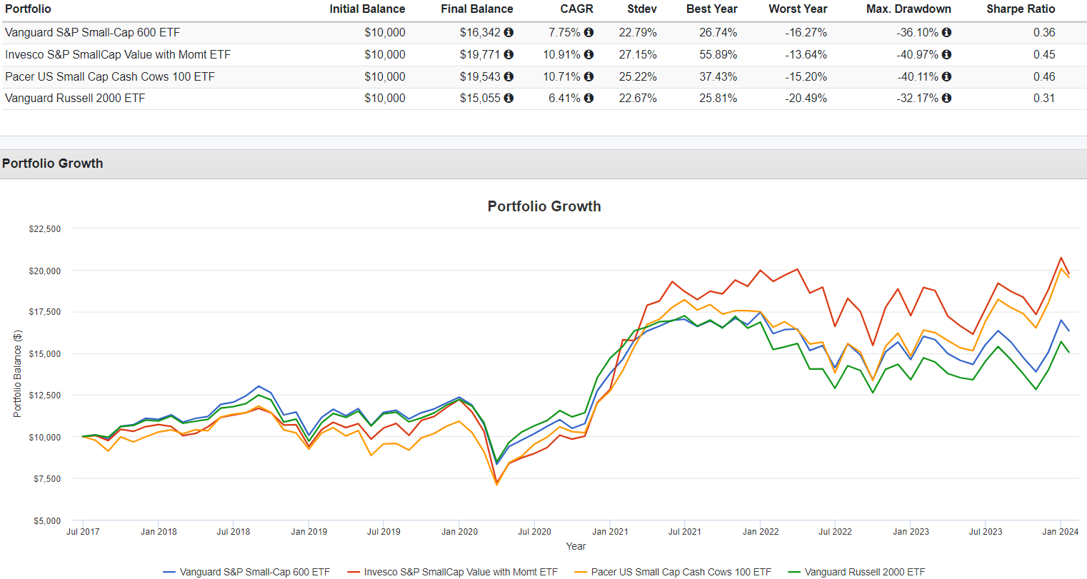Click the Worst Year column header
Viewport: 1087px width, 579px height.
pyautogui.click(x=798, y=9)
